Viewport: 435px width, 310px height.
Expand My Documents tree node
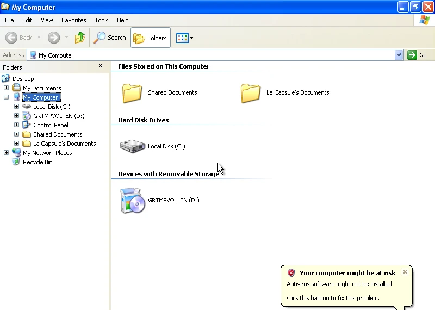[x=6, y=88]
